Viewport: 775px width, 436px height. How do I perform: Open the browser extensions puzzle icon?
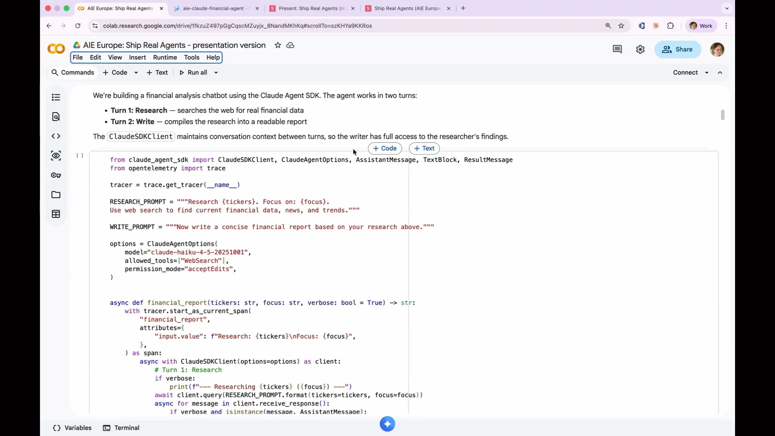[670, 26]
